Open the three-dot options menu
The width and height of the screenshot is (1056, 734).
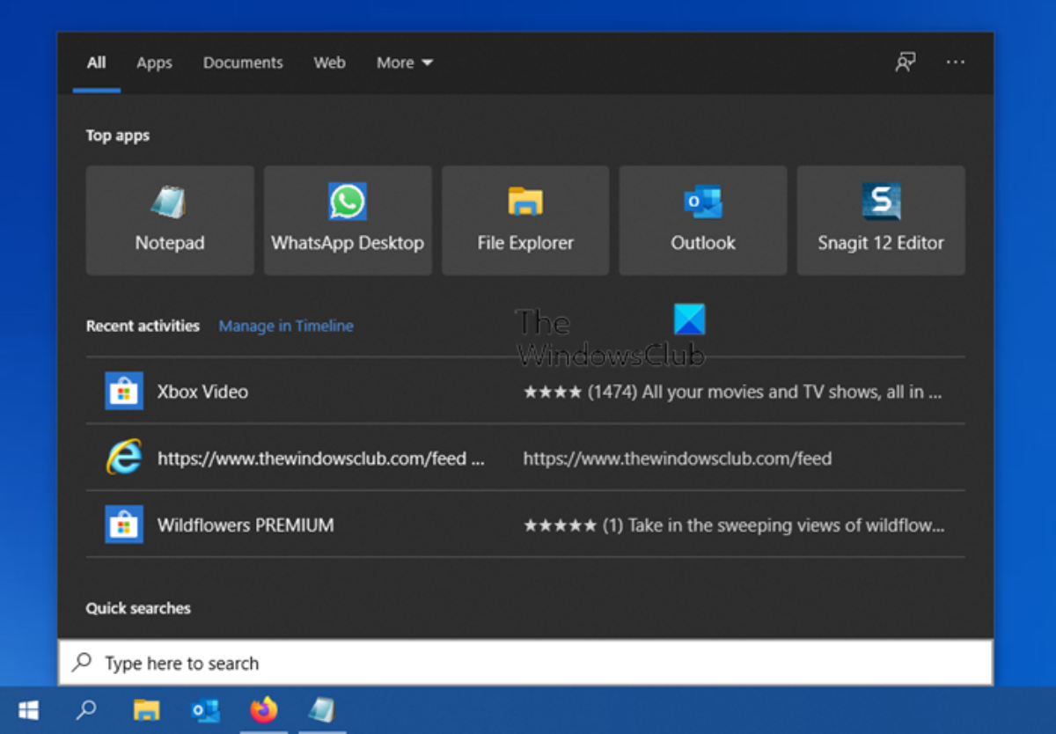[x=956, y=62]
